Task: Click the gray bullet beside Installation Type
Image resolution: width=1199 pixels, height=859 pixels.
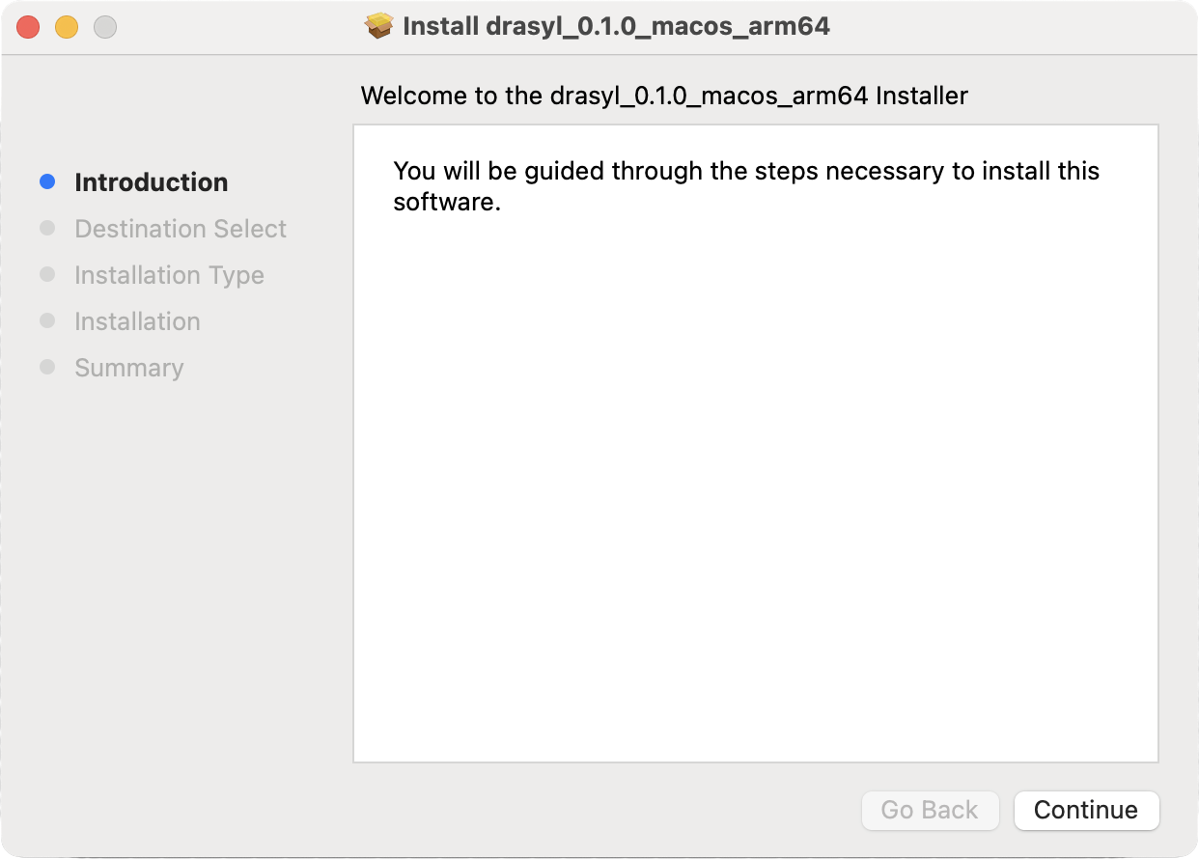Action: pos(47,274)
